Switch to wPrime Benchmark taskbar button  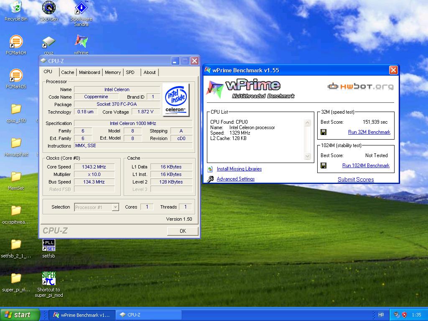coord(82,315)
